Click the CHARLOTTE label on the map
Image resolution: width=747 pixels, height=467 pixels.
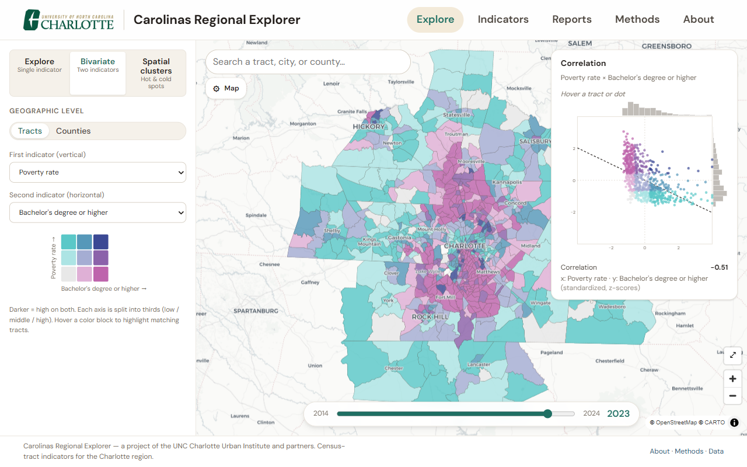tap(465, 246)
